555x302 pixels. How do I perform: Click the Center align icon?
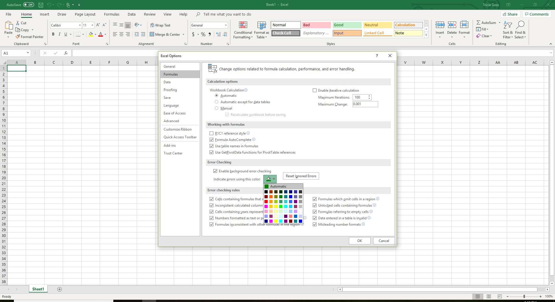click(121, 34)
